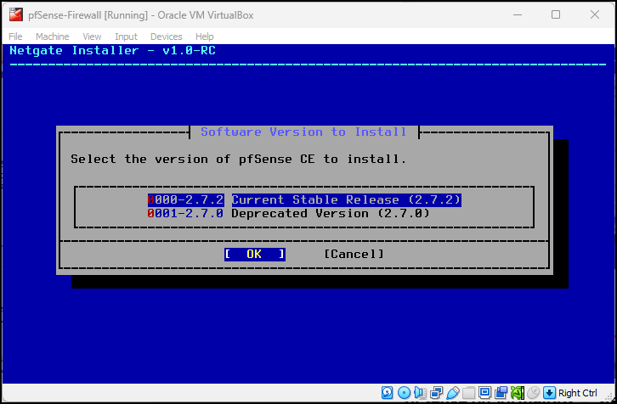Image resolution: width=617 pixels, height=404 pixels.
Task: Click the Right Ctrl host key label
Action: (x=578, y=393)
